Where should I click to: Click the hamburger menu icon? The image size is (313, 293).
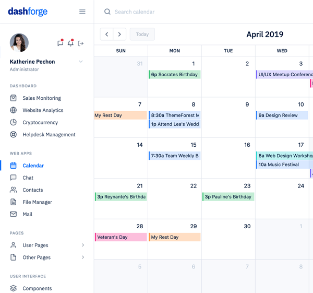(82, 11)
